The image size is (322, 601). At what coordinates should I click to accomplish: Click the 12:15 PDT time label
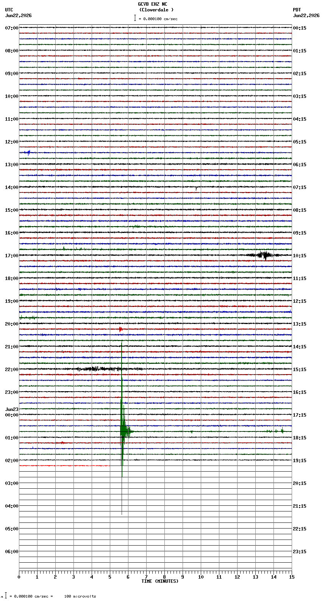pos(300,301)
